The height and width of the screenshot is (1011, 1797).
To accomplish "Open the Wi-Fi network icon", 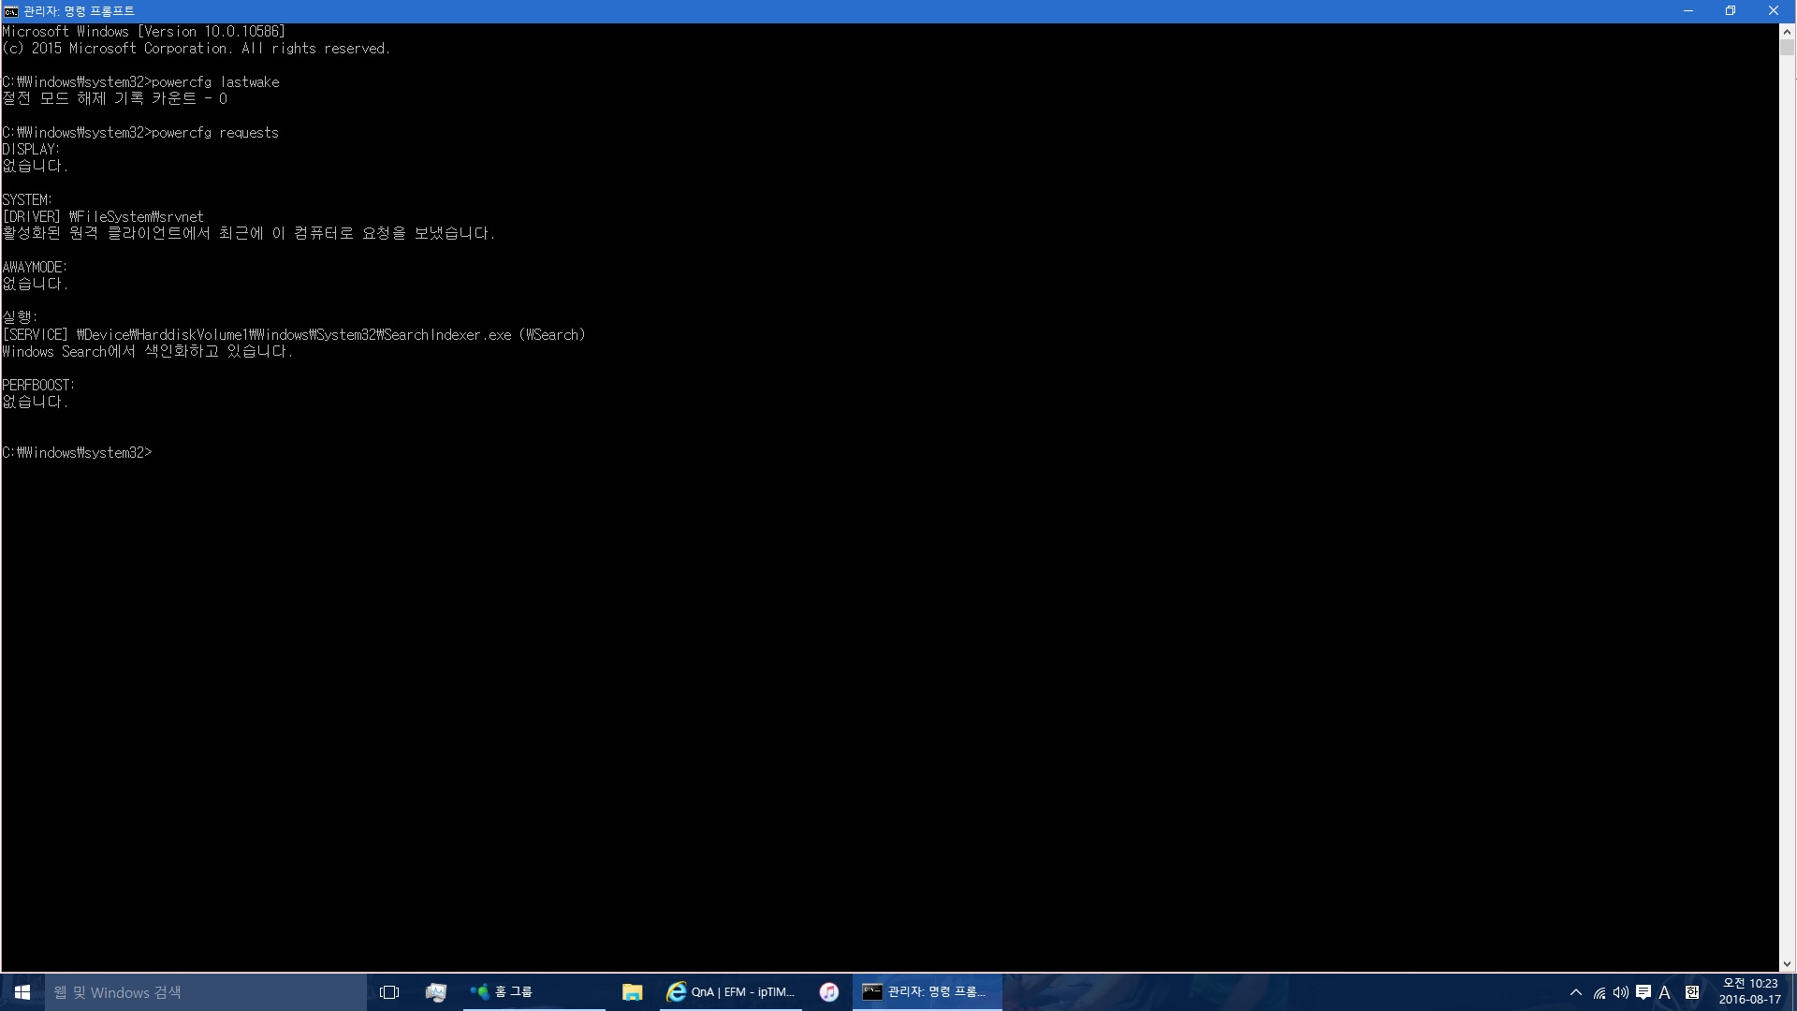I will point(1600,992).
